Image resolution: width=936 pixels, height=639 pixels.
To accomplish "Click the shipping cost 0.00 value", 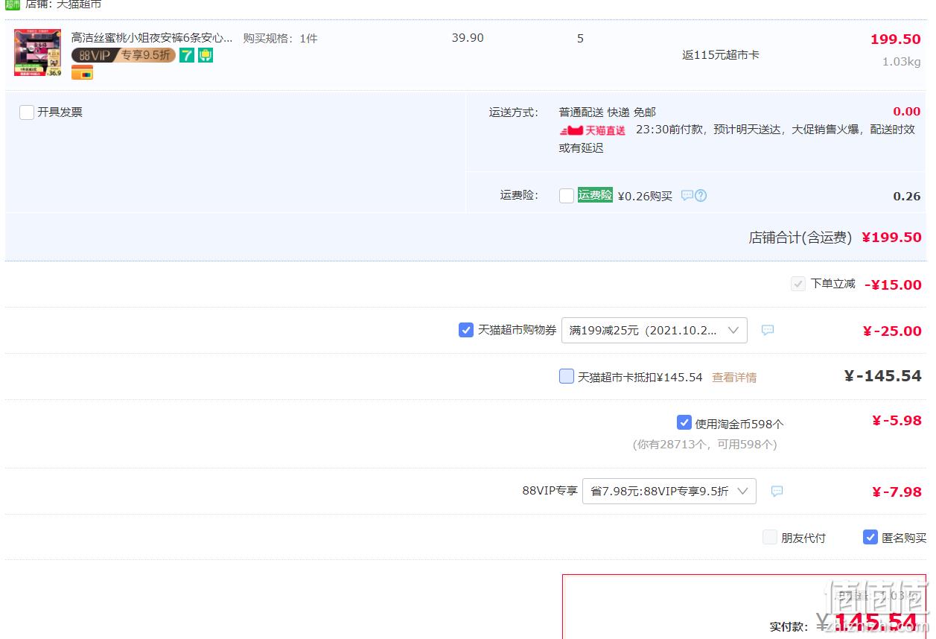I will coord(907,112).
